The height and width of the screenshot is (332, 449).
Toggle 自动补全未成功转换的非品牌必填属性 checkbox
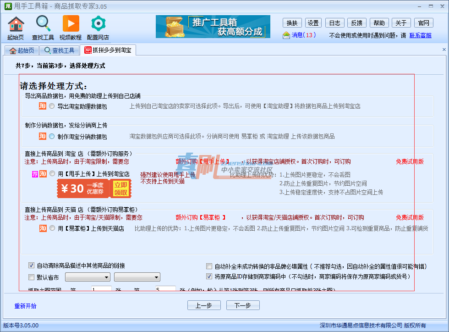point(209,266)
